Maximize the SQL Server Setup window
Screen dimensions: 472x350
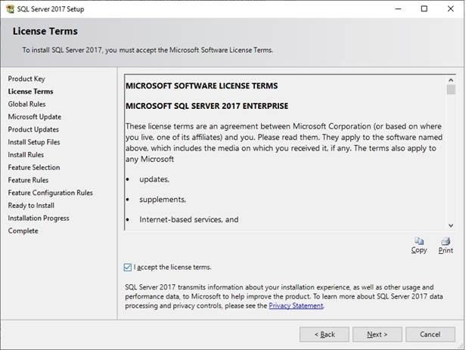424,9
